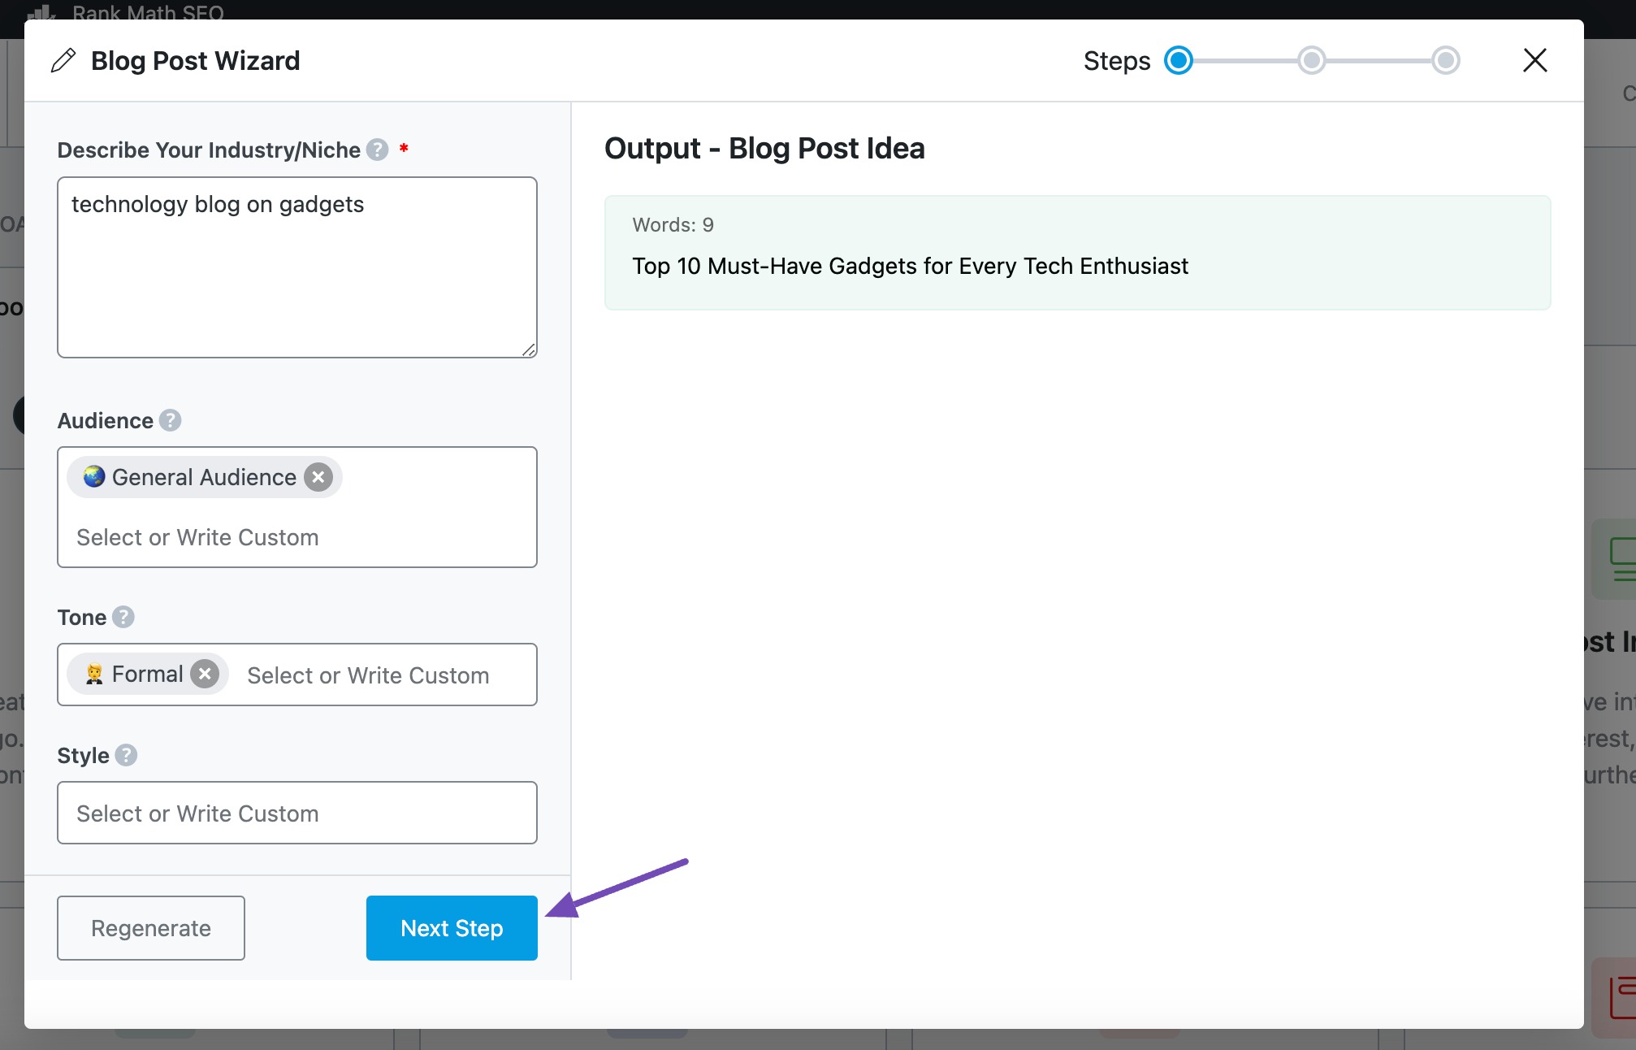Remove the Formal tone tag

pyautogui.click(x=205, y=675)
